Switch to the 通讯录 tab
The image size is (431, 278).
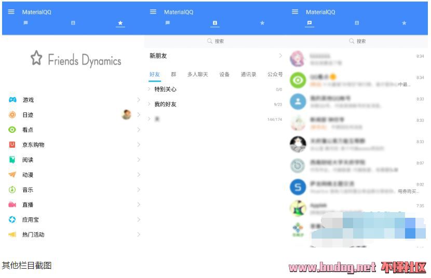point(249,74)
